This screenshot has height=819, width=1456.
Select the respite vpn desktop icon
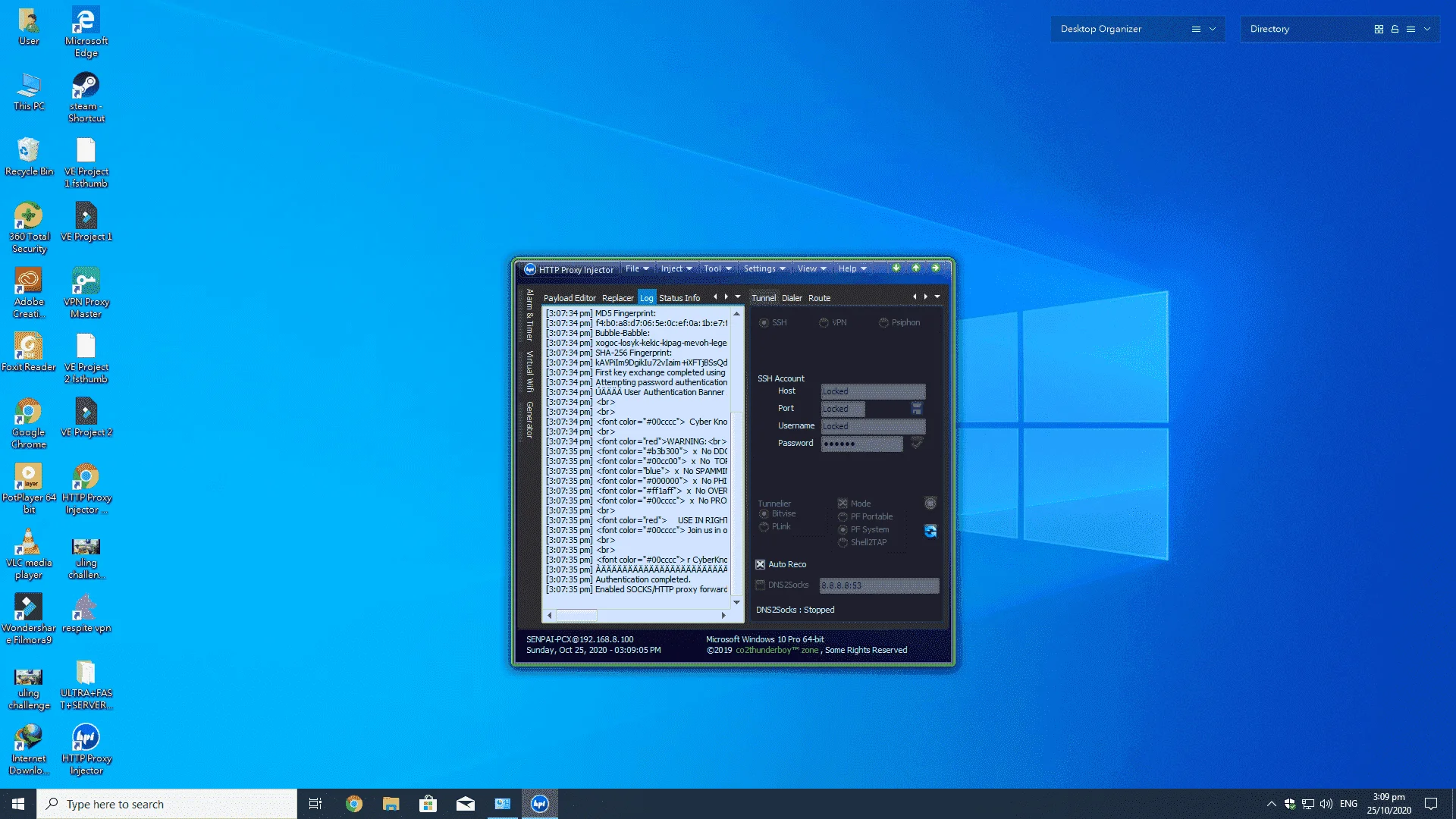click(86, 613)
